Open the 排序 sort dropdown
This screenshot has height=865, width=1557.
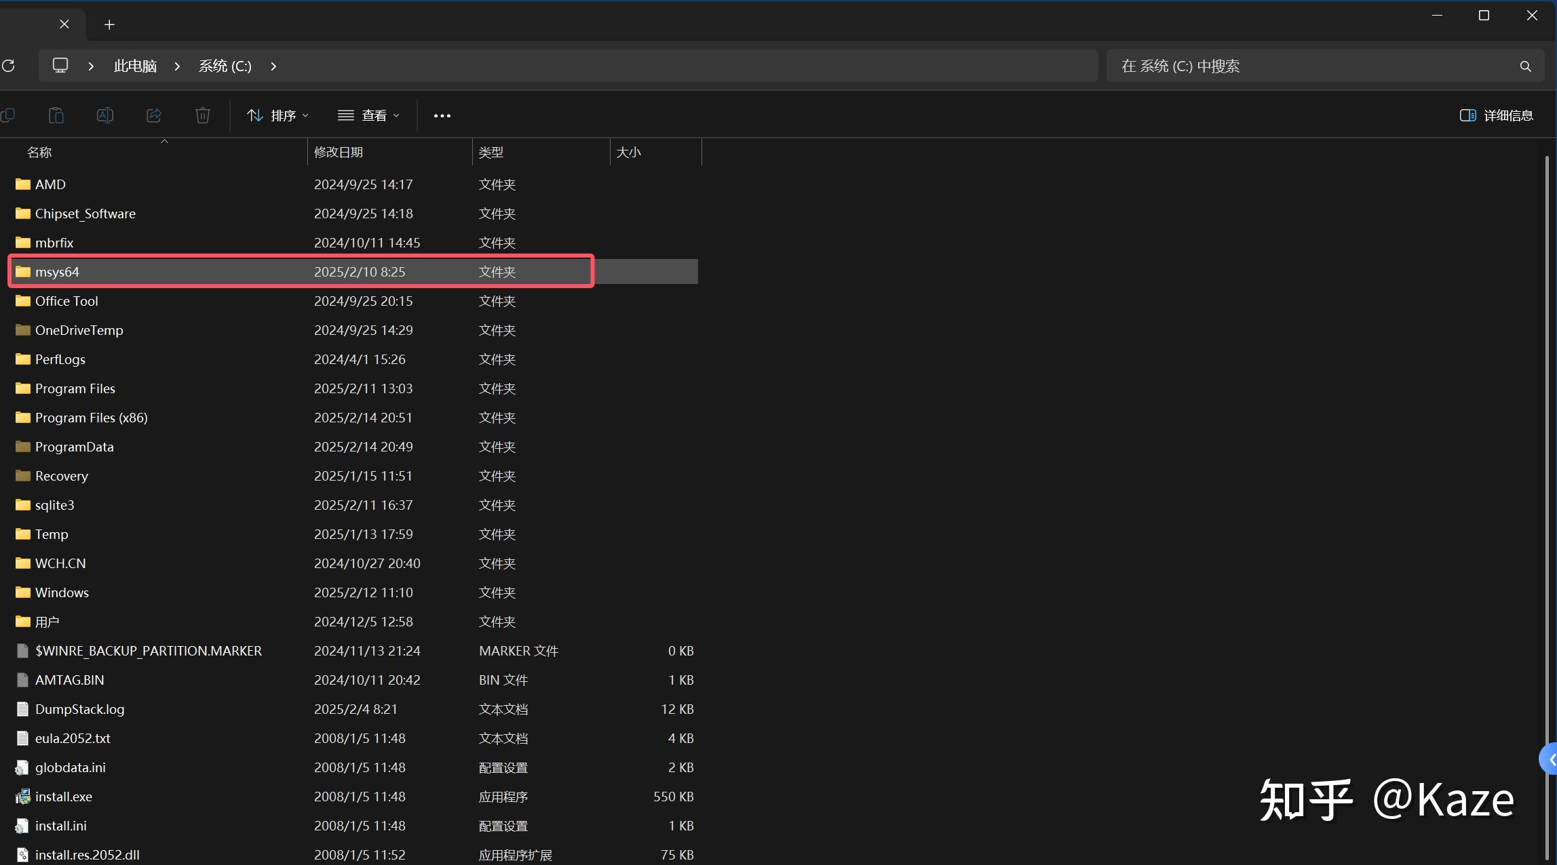[x=278, y=115]
